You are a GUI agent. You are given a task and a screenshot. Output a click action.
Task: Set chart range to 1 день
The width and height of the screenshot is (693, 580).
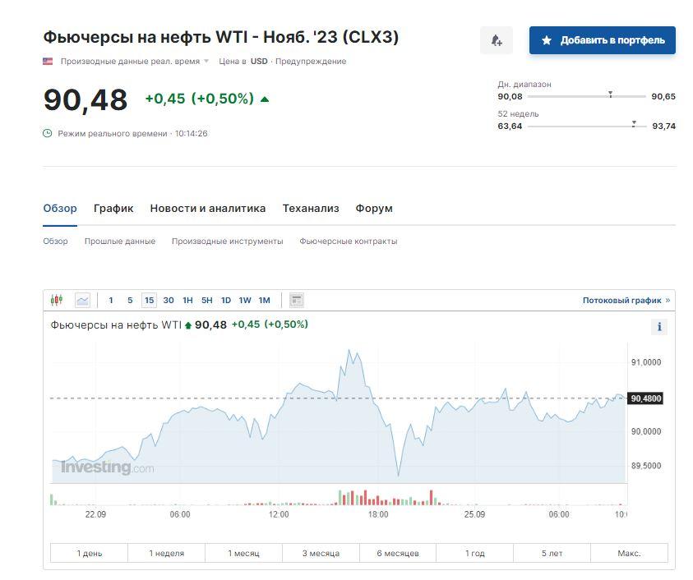coord(90,553)
